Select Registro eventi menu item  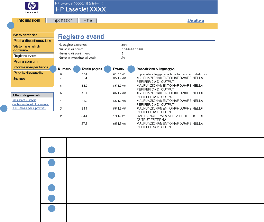pos(33,56)
